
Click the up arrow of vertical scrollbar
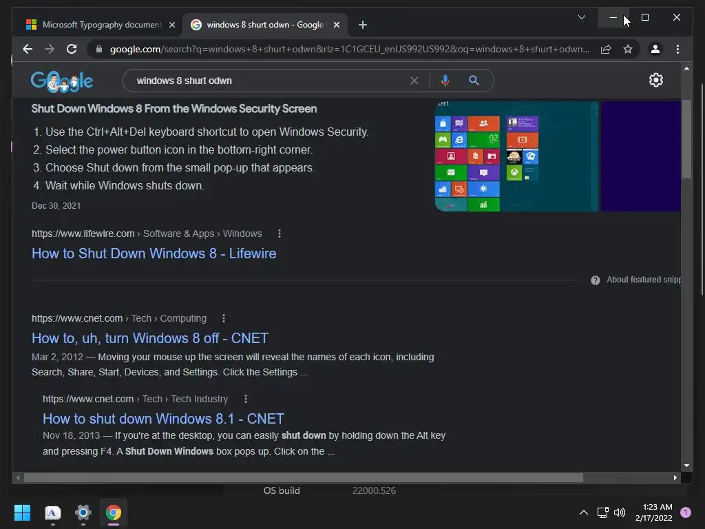pyautogui.click(x=686, y=69)
